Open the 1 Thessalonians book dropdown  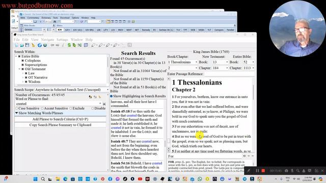(x=196, y=62)
